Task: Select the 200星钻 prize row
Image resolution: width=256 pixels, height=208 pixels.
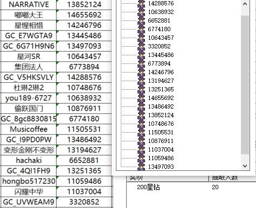Action: pos(191,187)
